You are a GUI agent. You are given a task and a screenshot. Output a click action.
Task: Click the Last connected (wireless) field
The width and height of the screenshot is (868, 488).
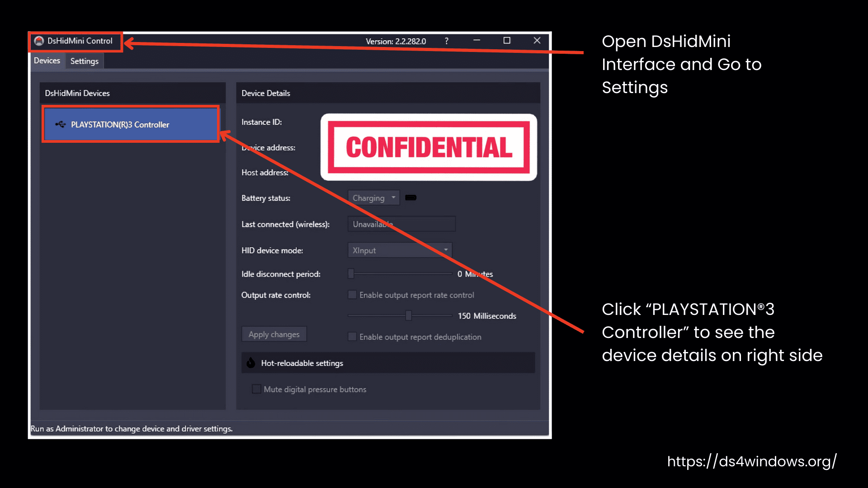401,224
